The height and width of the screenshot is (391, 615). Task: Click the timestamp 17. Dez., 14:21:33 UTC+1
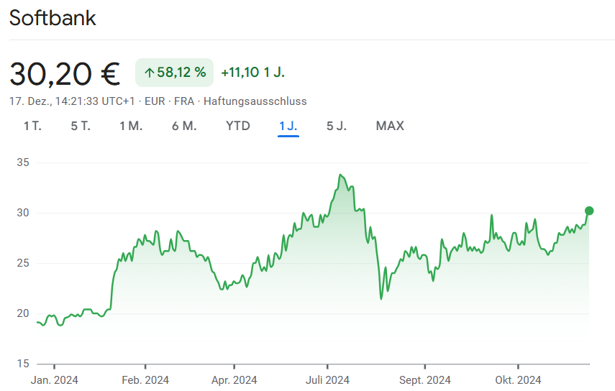(x=72, y=101)
